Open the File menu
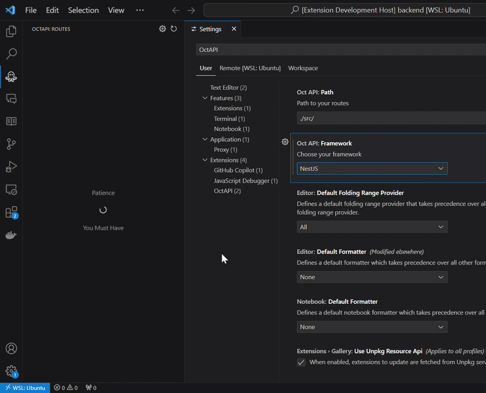 pyautogui.click(x=31, y=10)
